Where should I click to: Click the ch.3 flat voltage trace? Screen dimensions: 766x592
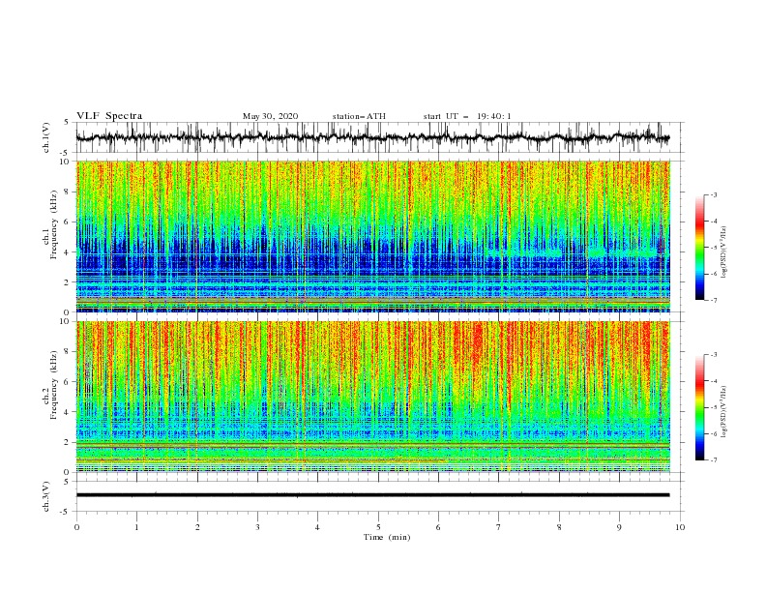click(372, 495)
